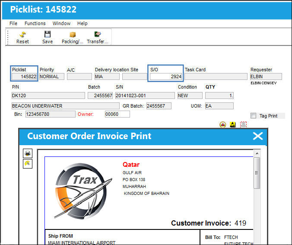Click the red notes list icon
Viewport: 292px width, 245px height.
(x=243, y=124)
